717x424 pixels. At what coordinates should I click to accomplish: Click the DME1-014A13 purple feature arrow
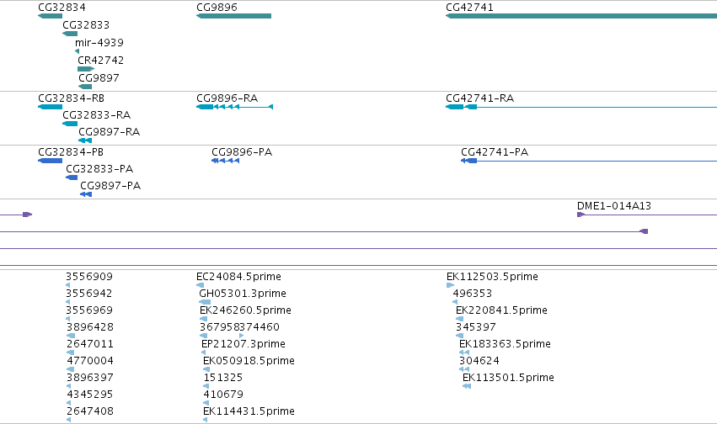[581, 215]
